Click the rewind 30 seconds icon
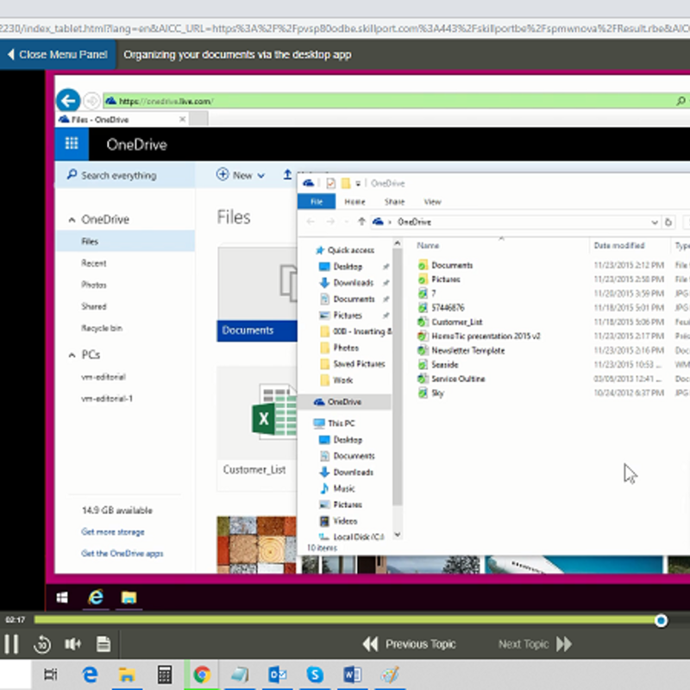Screen dimensions: 690x690 [41, 643]
